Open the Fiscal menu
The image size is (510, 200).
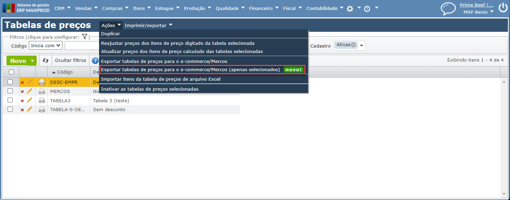293,8
